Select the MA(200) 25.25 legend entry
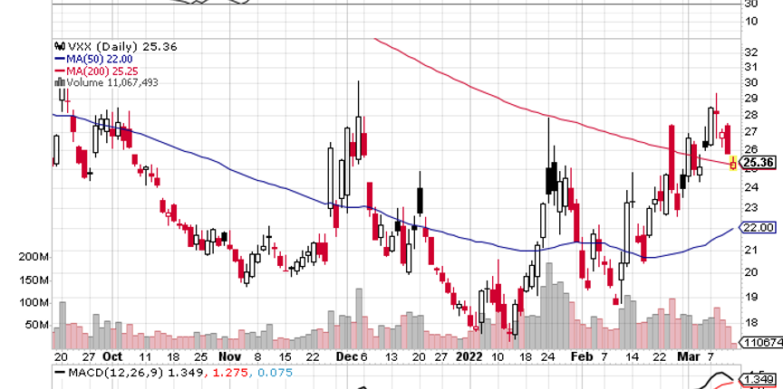 pyautogui.click(x=103, y=70)
